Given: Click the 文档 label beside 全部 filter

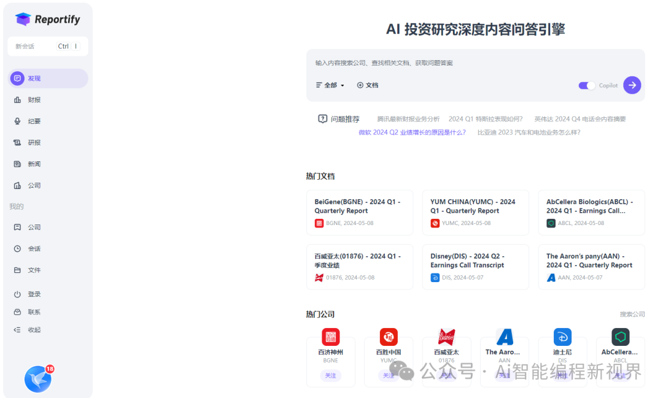Looking at the screenshot, I should pos(372,85).
